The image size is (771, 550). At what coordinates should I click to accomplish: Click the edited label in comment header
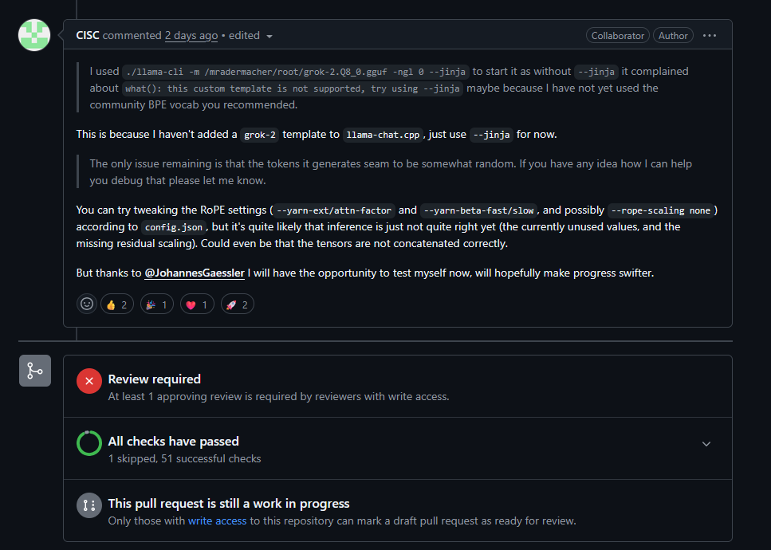[x=244, y=35]
